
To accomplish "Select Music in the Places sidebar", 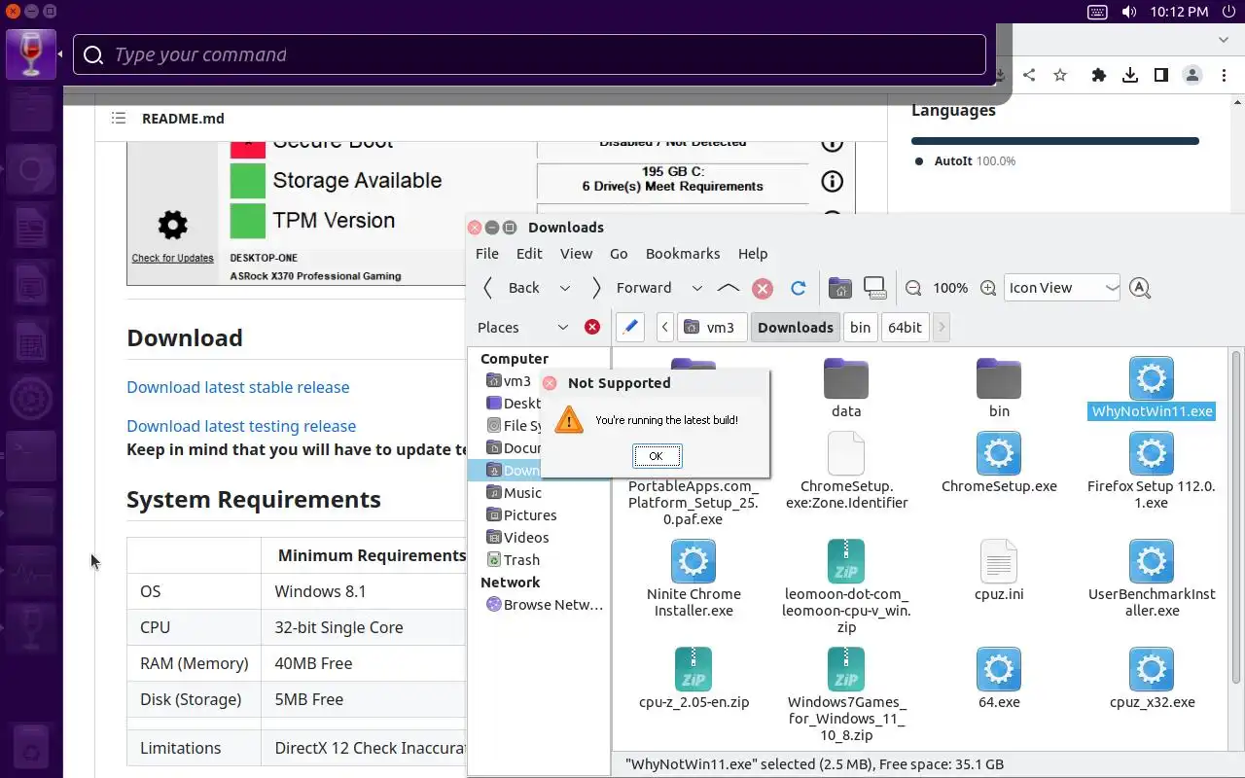I will [514, 493].
